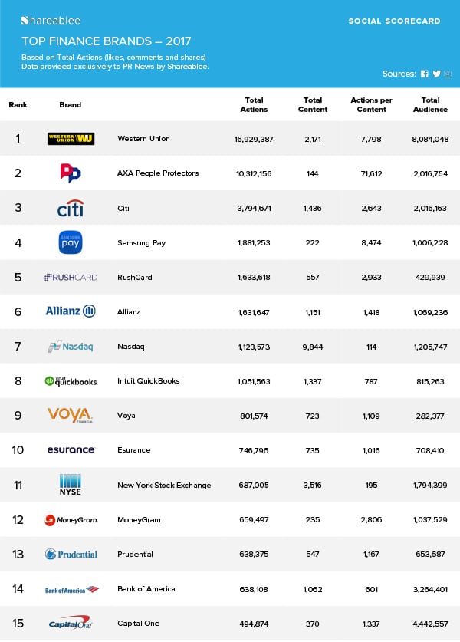Viewport: 460px width, 642px height.
Task: Click the Capital One logo
Action: pyautogui.click(x=71, y=623)
